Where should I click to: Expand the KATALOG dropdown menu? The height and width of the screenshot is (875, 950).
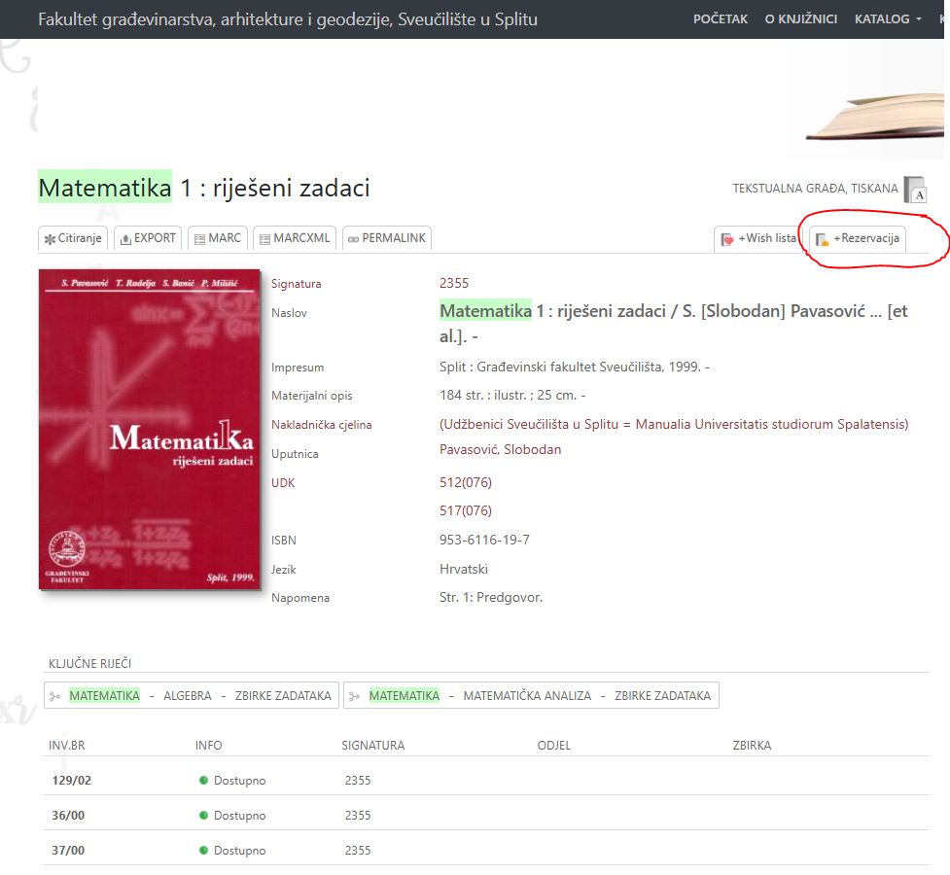tap(887, 19)
